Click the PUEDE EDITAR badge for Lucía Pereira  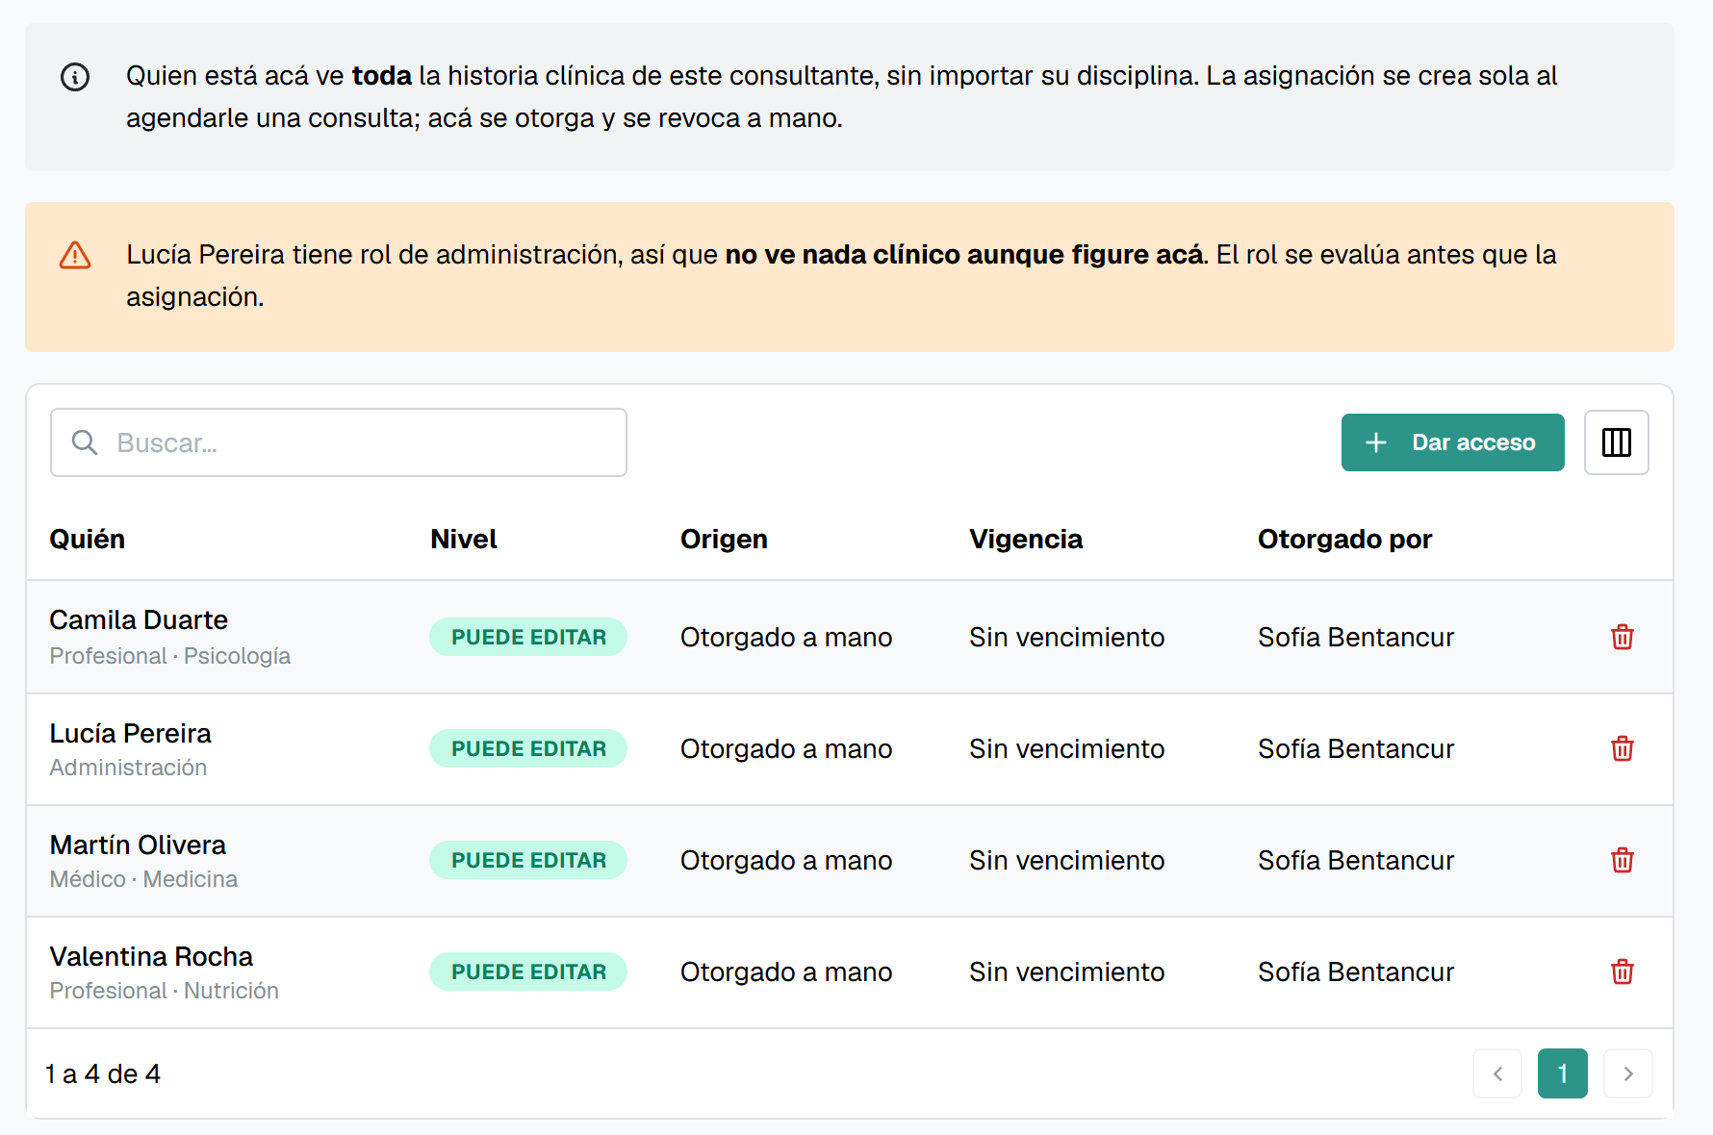point(528,748)
